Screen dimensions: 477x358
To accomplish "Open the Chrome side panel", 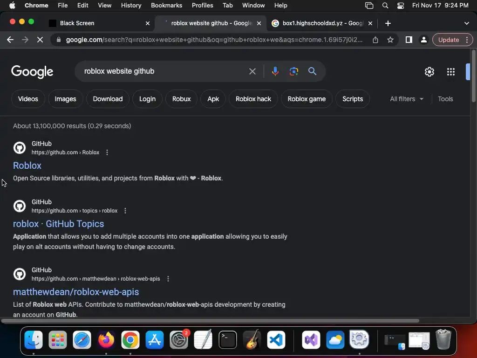I will [x=409, y=40].
